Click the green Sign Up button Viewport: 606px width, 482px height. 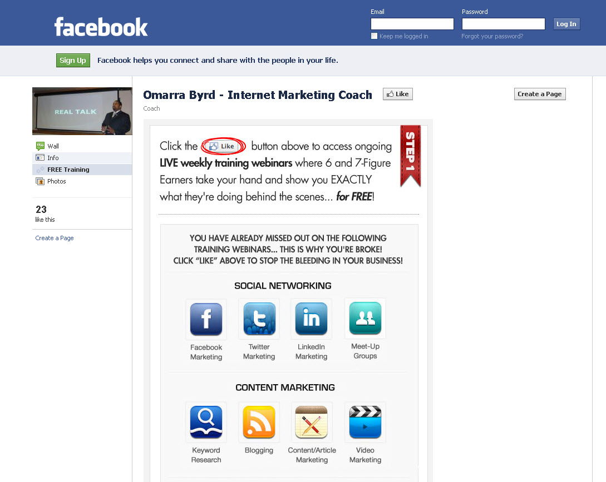pyautogui.click(x=73, y=60)
